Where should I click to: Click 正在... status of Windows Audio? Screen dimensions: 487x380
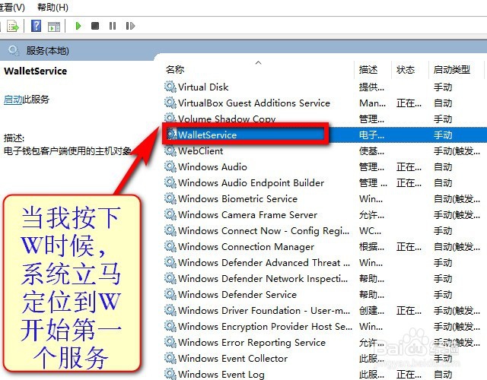click(409, 167)
